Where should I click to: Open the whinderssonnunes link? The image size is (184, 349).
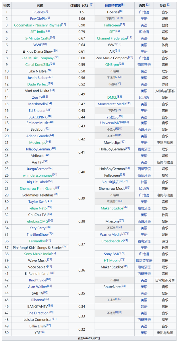point(38,176)
